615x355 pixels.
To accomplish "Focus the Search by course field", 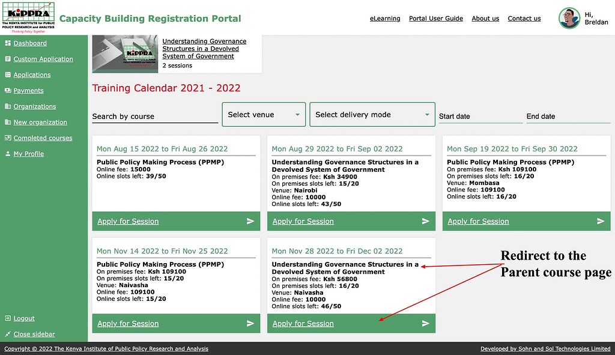I will (x=154, y=117).
